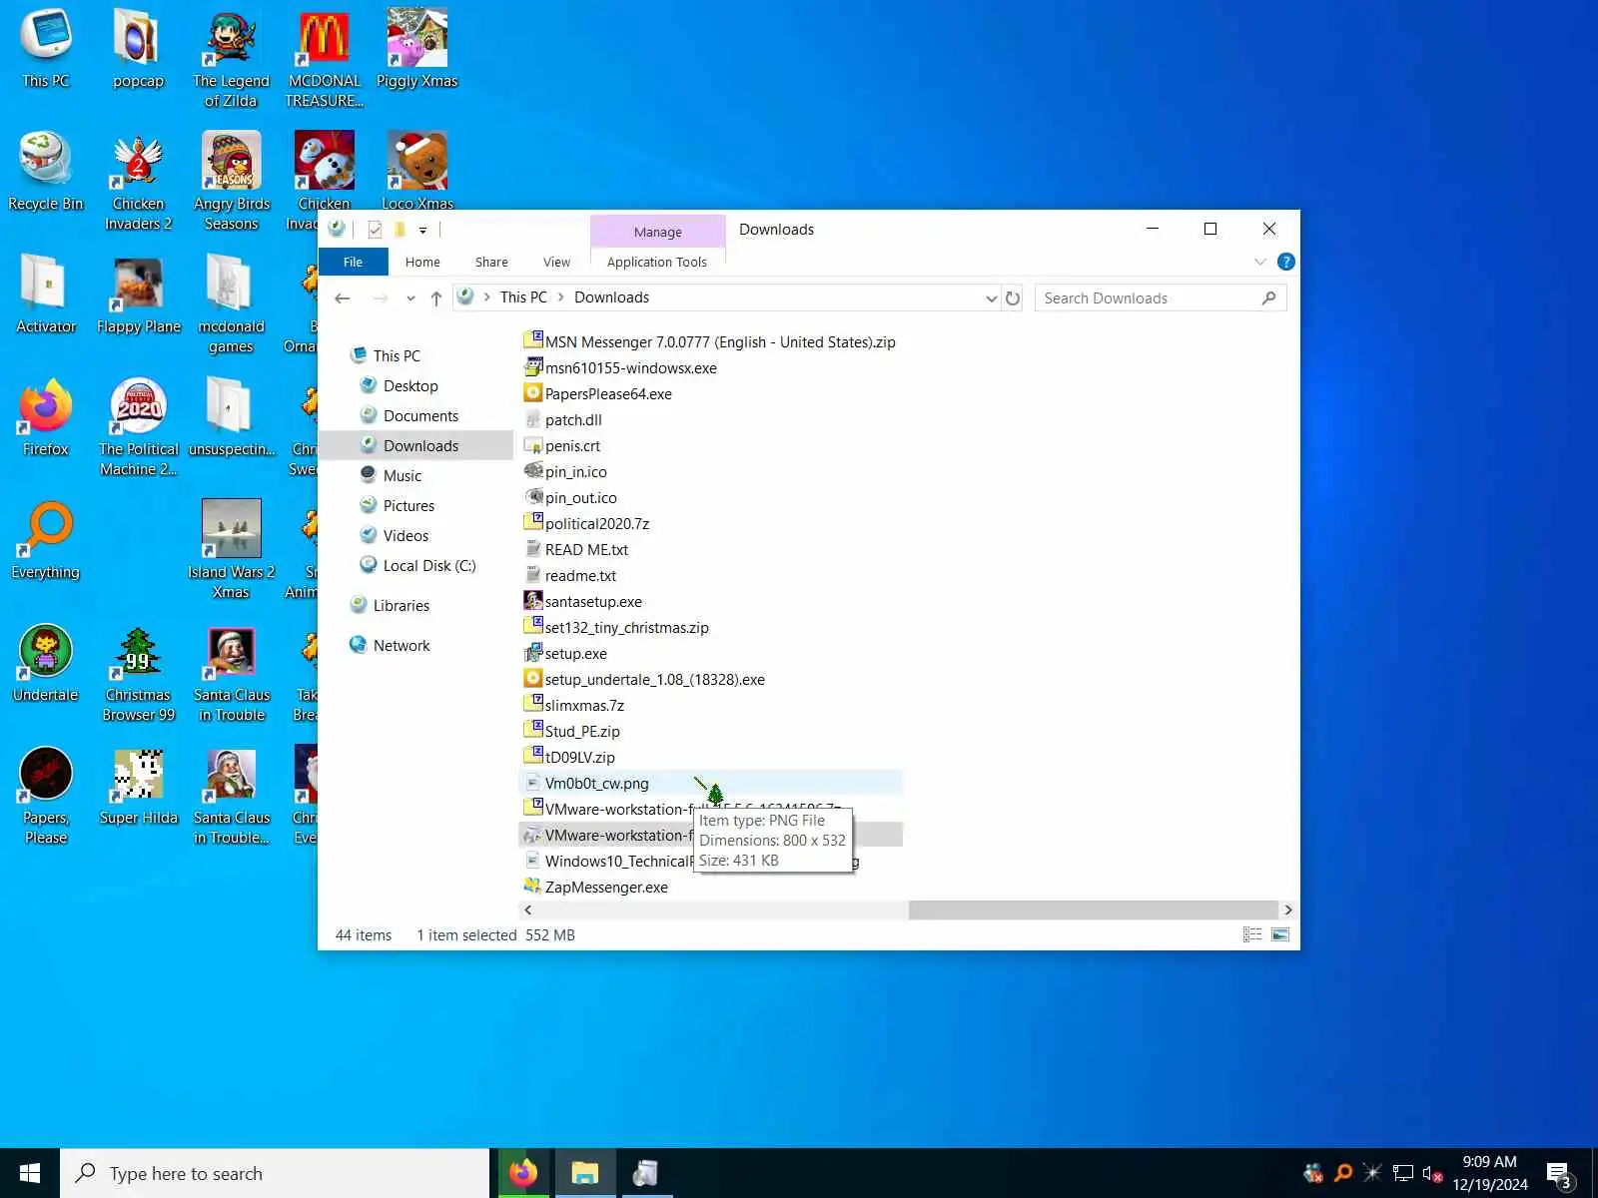The height and width of the screenshot is (1198, 1598).
Task: Select Videos in the navigation pane
Action: (x=405, y=535)
